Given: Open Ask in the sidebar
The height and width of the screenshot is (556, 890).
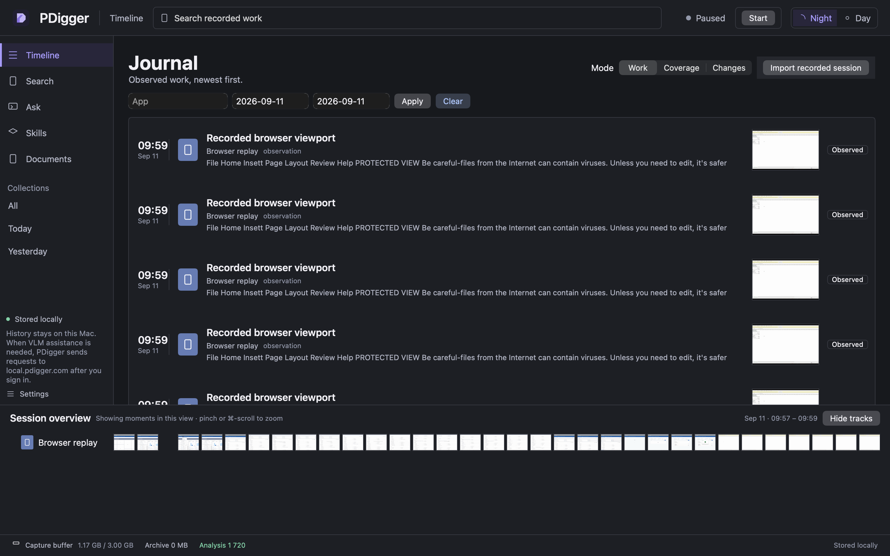Looking at the screenshot, I should tap(57, 107).
